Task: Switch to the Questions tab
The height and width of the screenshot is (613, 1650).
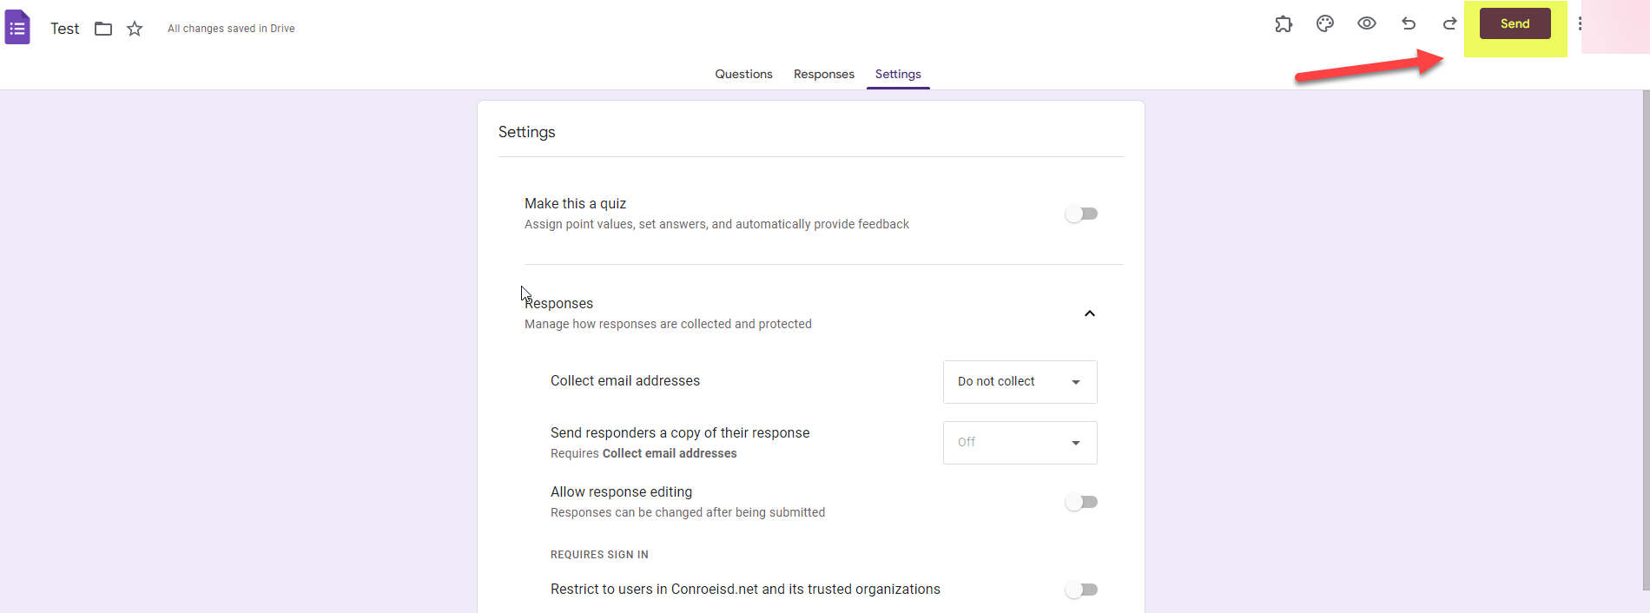Action: coord(743,75)
